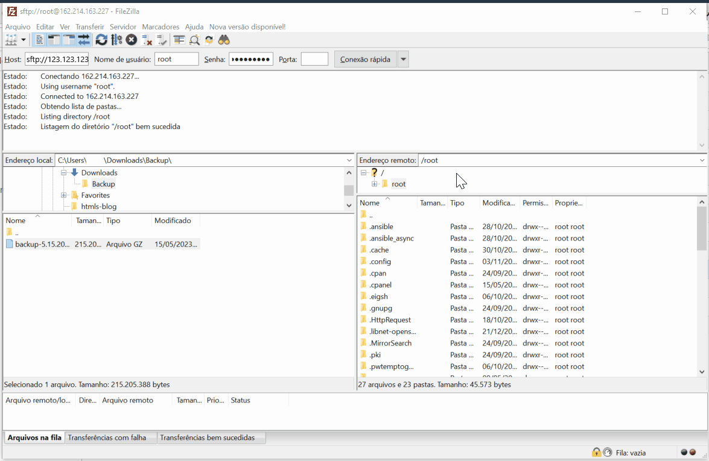The width and height of the screenshot is (709, 461).
Task: Toggle local directory tree display
Action: coord(54,40)
